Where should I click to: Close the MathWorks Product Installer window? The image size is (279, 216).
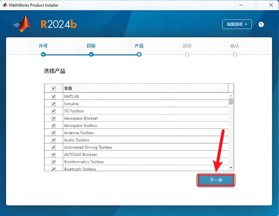click(x=271, y=5)
